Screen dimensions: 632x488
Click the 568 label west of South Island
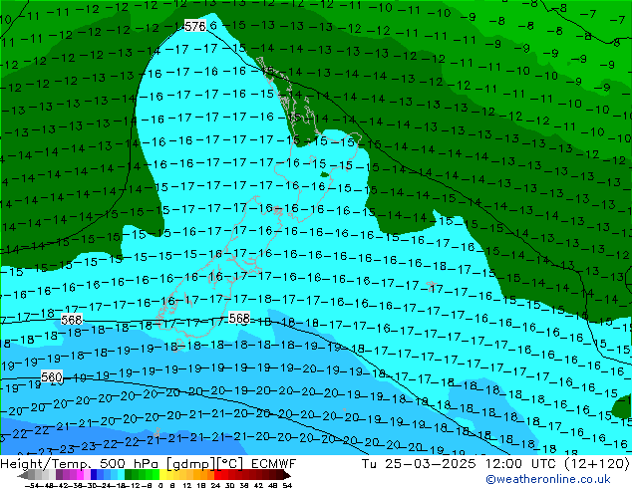point(72,320)
